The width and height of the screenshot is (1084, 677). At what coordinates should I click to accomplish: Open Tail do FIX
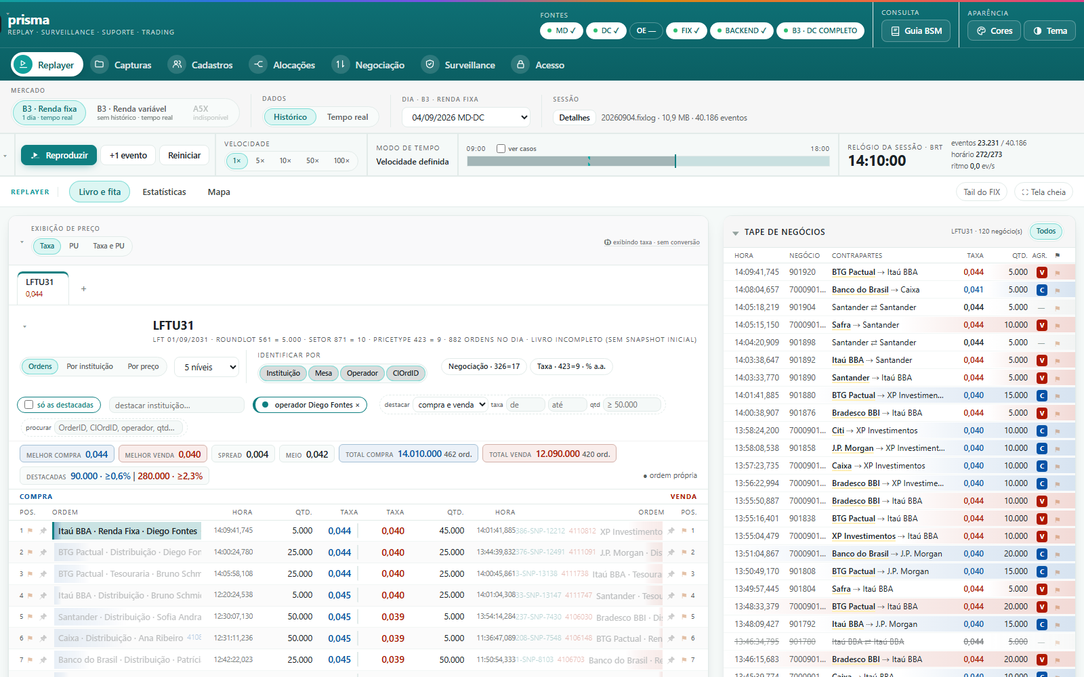click(x=982, y=192)
